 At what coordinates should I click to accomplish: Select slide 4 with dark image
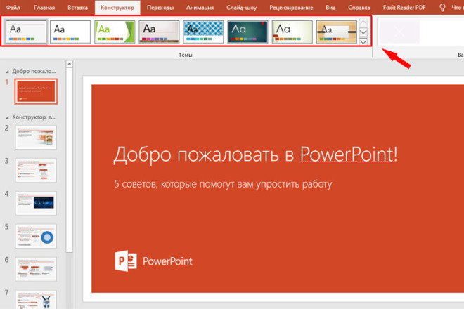[x=36, y=203]
